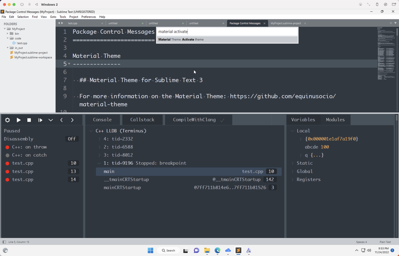Switch Disassembly Off toggle
The image size is (399, 256).
pyautogui.click(x=72, y=139)
